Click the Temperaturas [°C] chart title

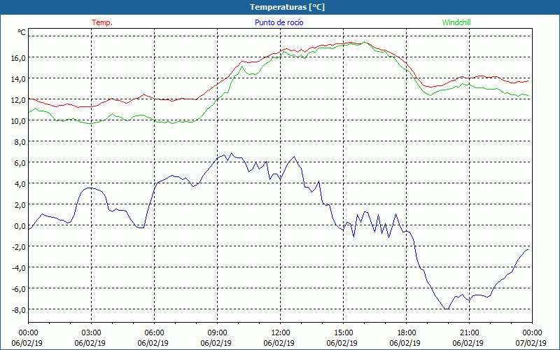coord(287,7)
